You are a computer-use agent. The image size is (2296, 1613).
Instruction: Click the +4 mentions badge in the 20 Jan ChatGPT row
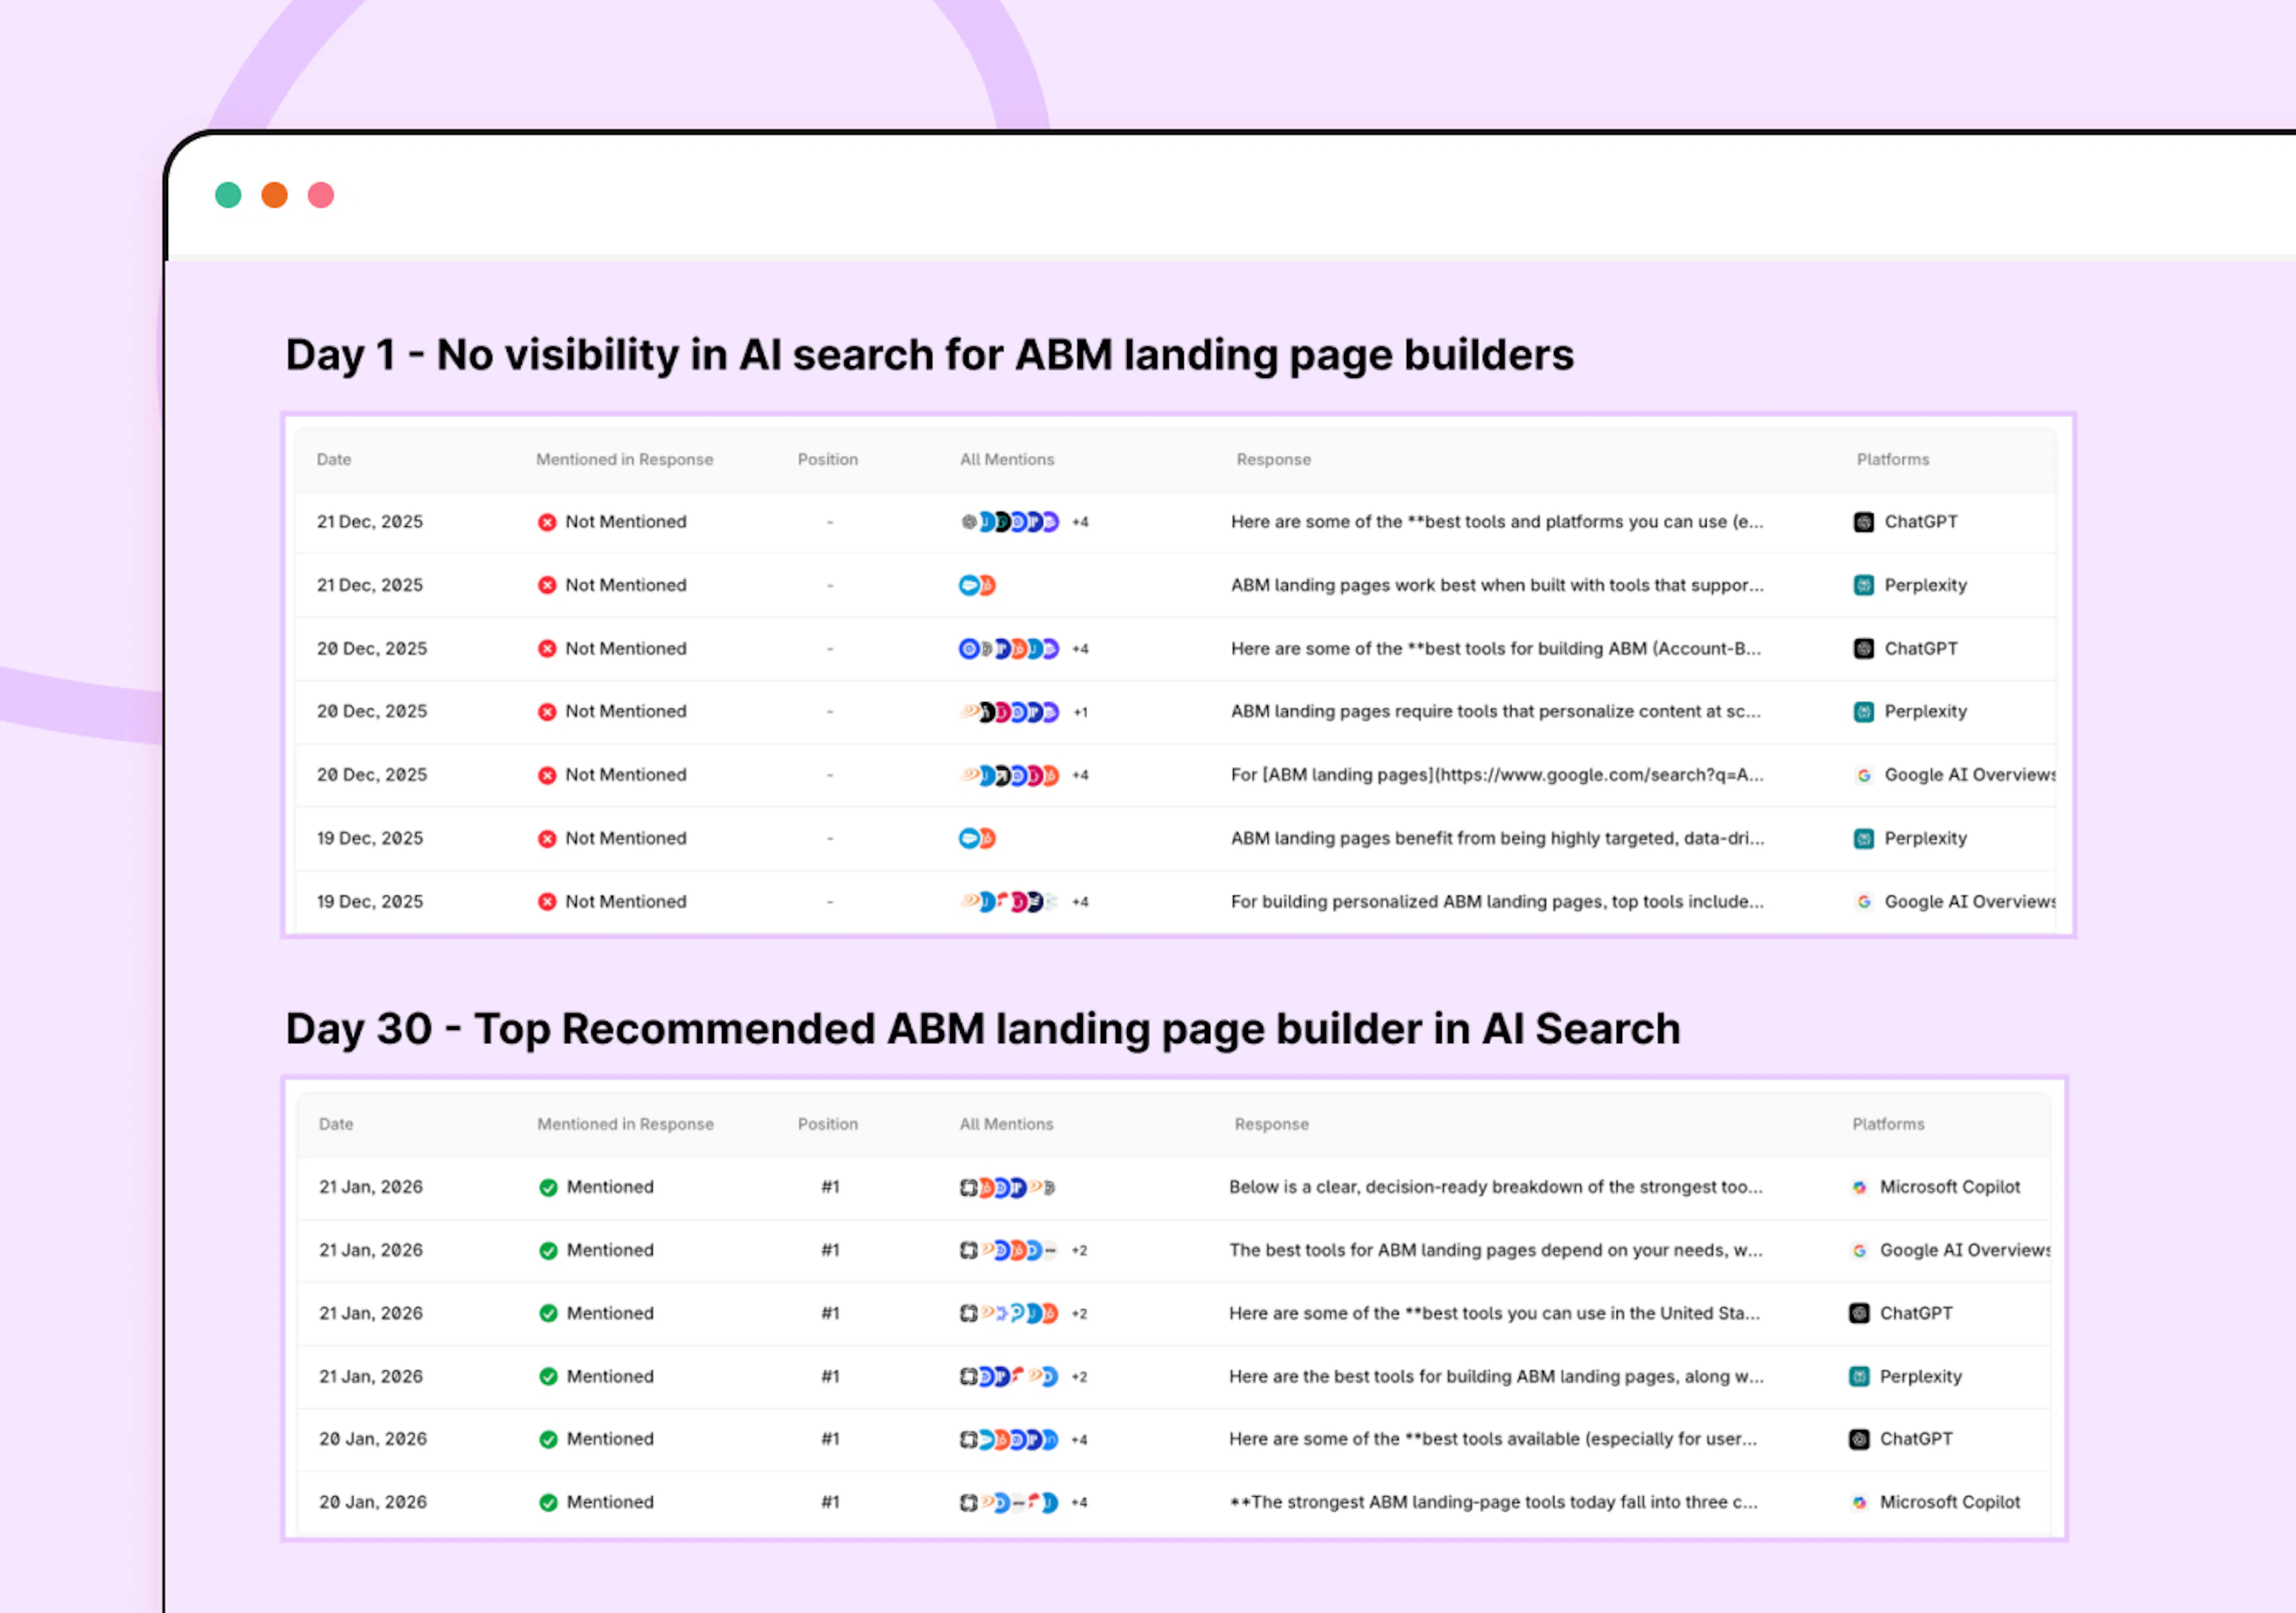pyautogui.click(x=1079, y=1440)
